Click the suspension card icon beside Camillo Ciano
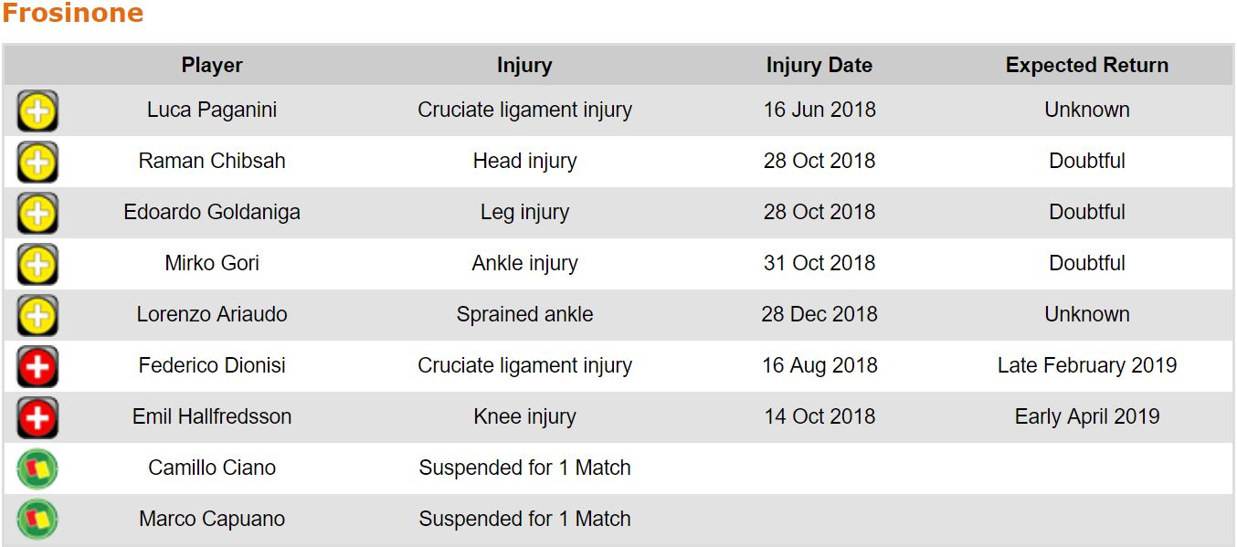 (x=37, y=469)
